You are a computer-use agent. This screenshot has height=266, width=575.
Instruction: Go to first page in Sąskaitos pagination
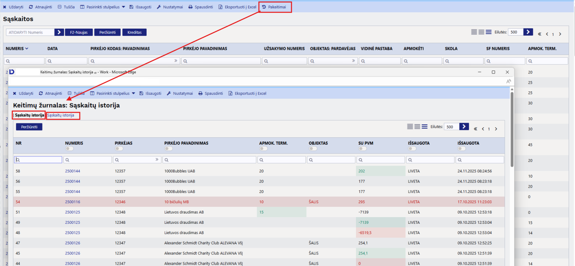click(x=539, y=34)
